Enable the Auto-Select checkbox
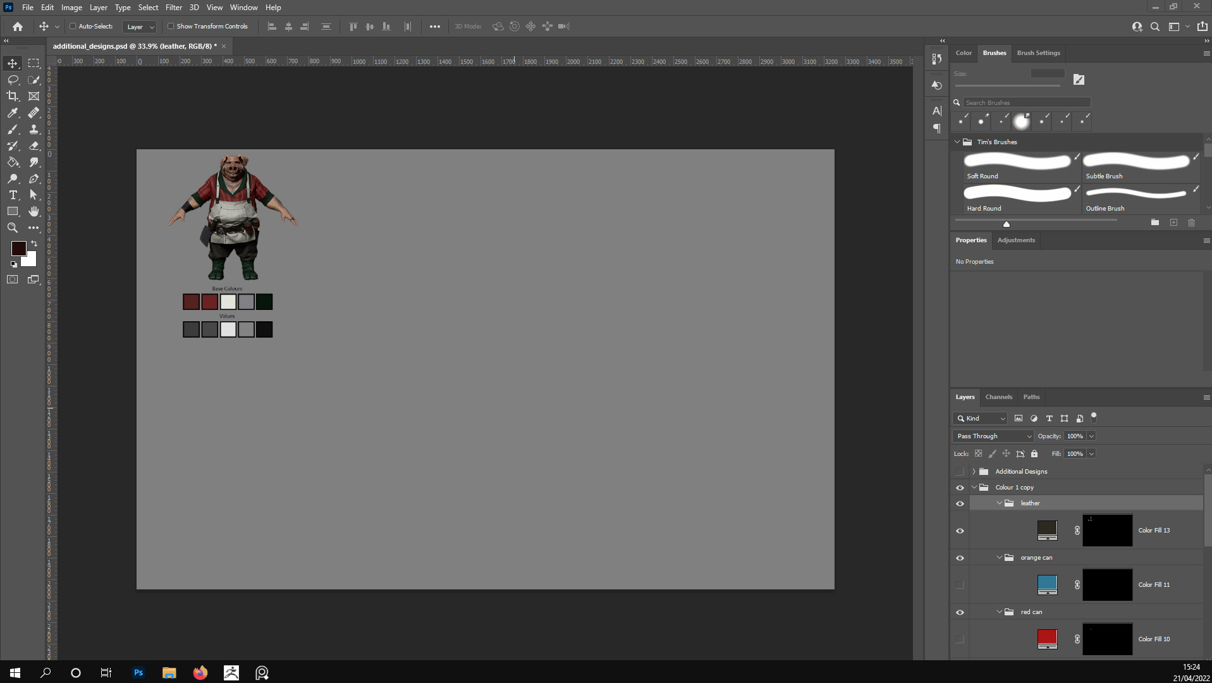1212x683 pixels. [73, 27]
